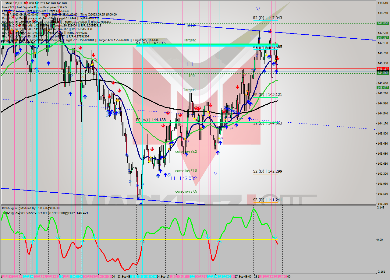
Task: Click the correction 87.5 Fibonacci label
Action: [186, 191]
